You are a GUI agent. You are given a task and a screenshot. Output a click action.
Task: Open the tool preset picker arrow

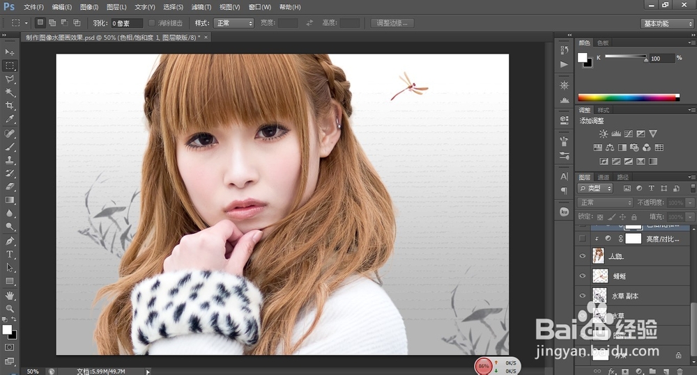(x=26, y=23)
